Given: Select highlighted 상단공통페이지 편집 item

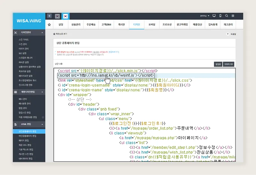Looking at the screenshot, I should (x=29, y=131).
